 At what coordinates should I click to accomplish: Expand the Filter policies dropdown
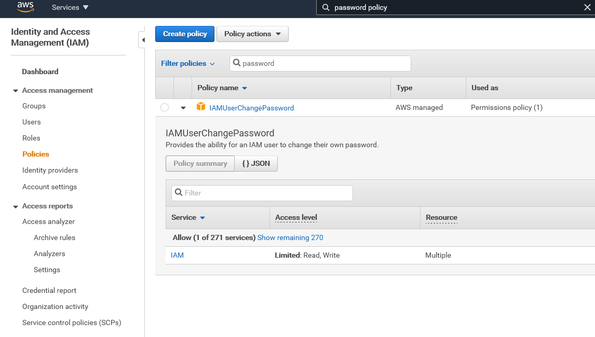tap(188, 63)
